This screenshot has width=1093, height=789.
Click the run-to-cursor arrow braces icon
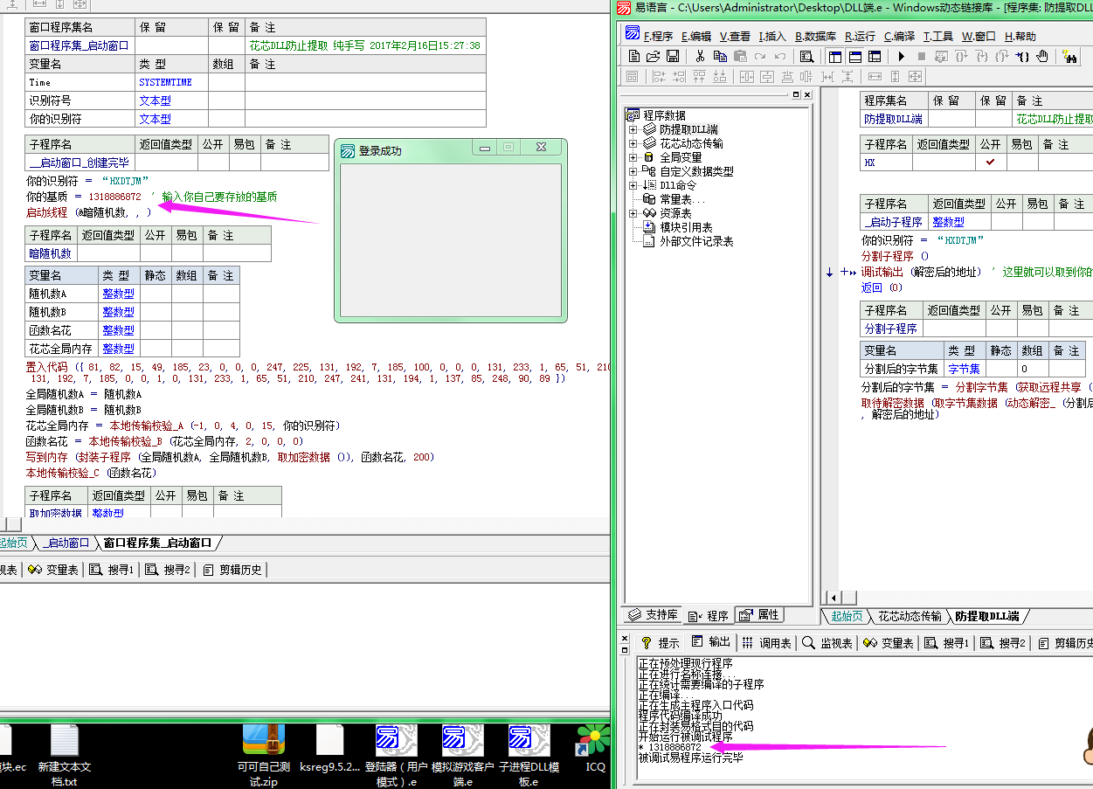(x=1021, y=56)
